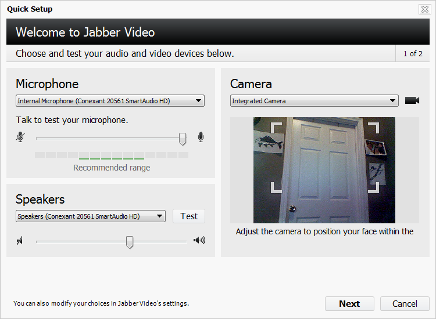Click the microphone input level meter
436x319 pixels.
pos(112,155)
